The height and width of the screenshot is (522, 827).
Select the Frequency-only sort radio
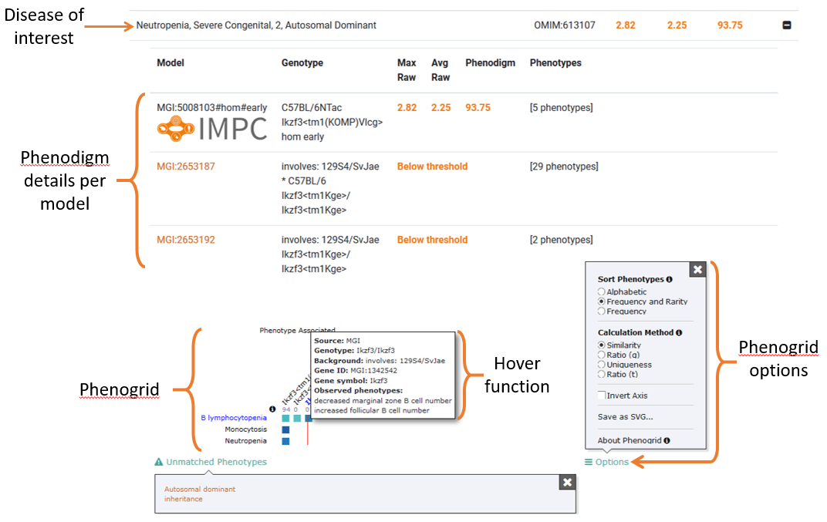click(x=601, y=311)
